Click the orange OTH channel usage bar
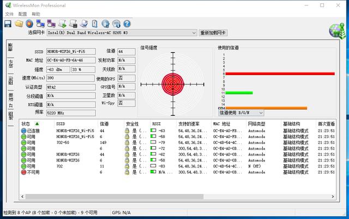Screen dimensions: 349x219 [266, 108]
